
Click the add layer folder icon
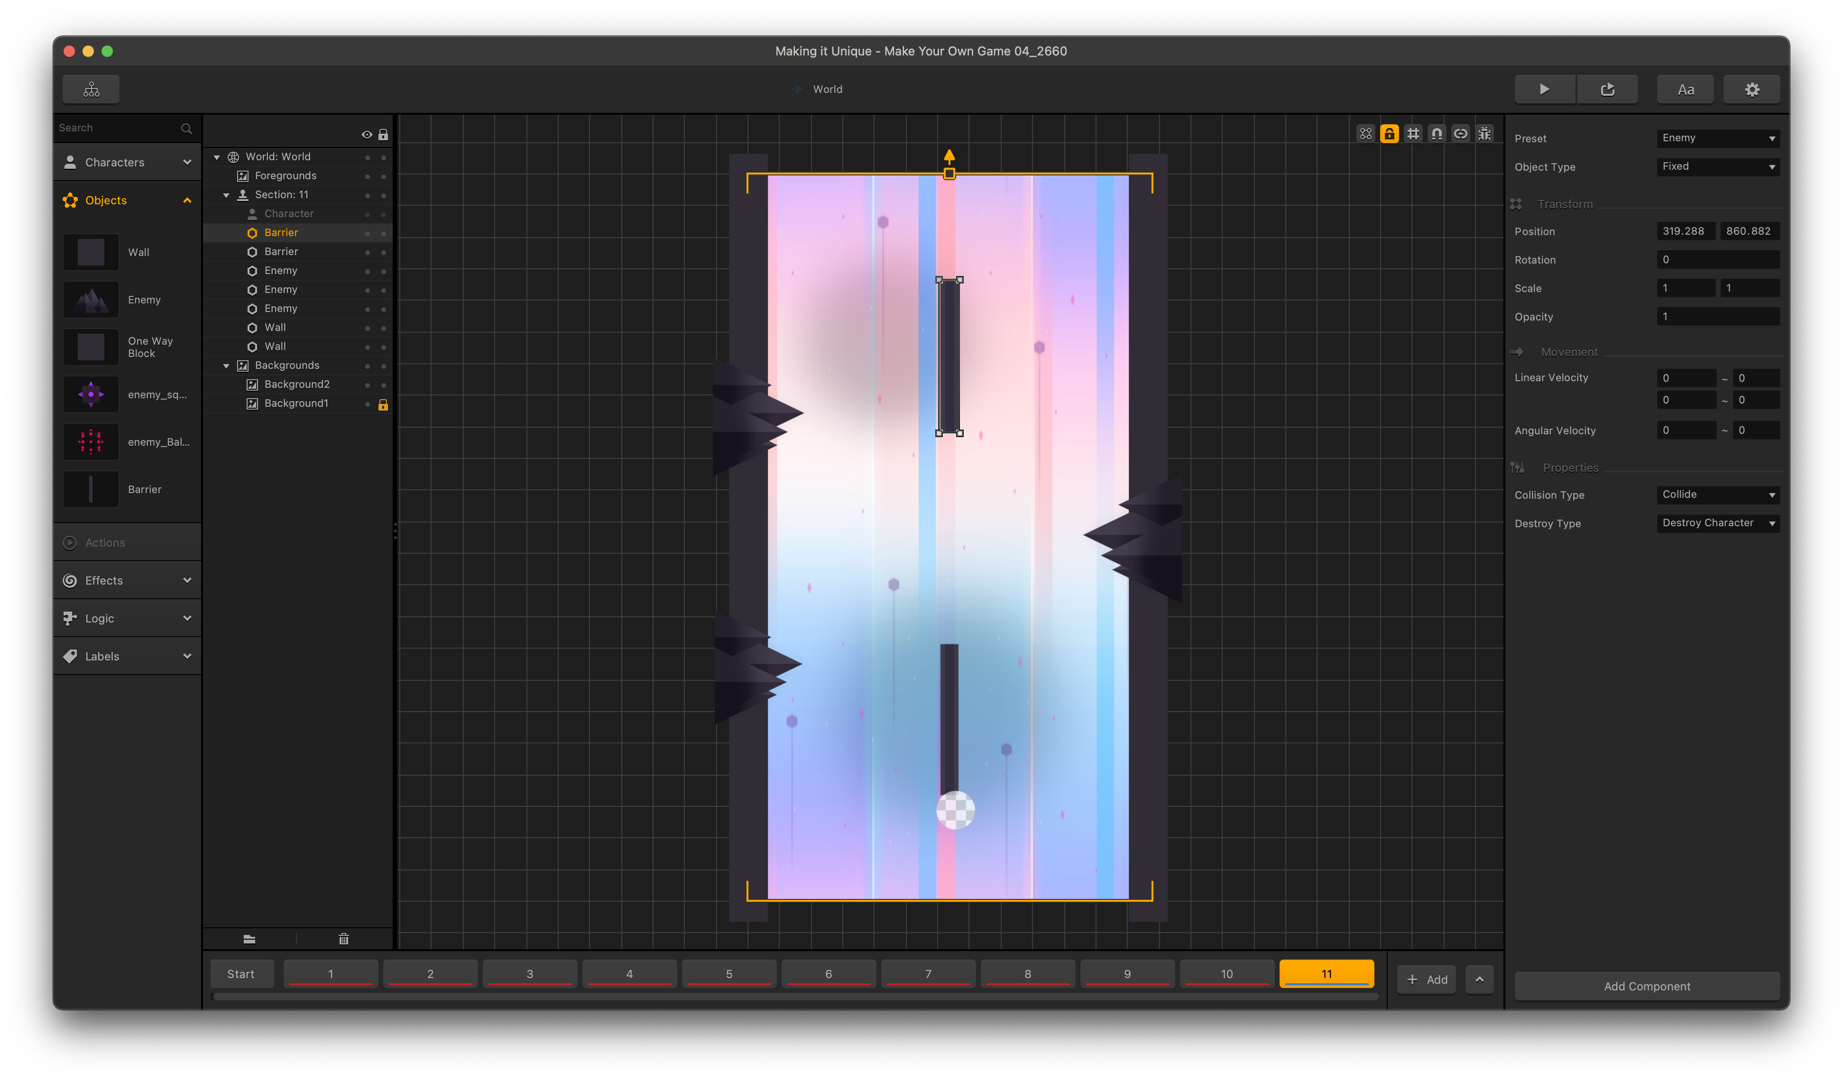[x=249, y=940]
